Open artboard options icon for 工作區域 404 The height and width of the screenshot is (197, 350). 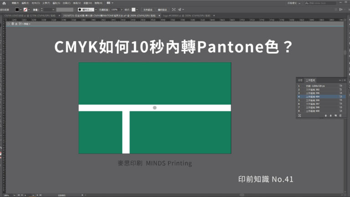(x=340, y=97)
